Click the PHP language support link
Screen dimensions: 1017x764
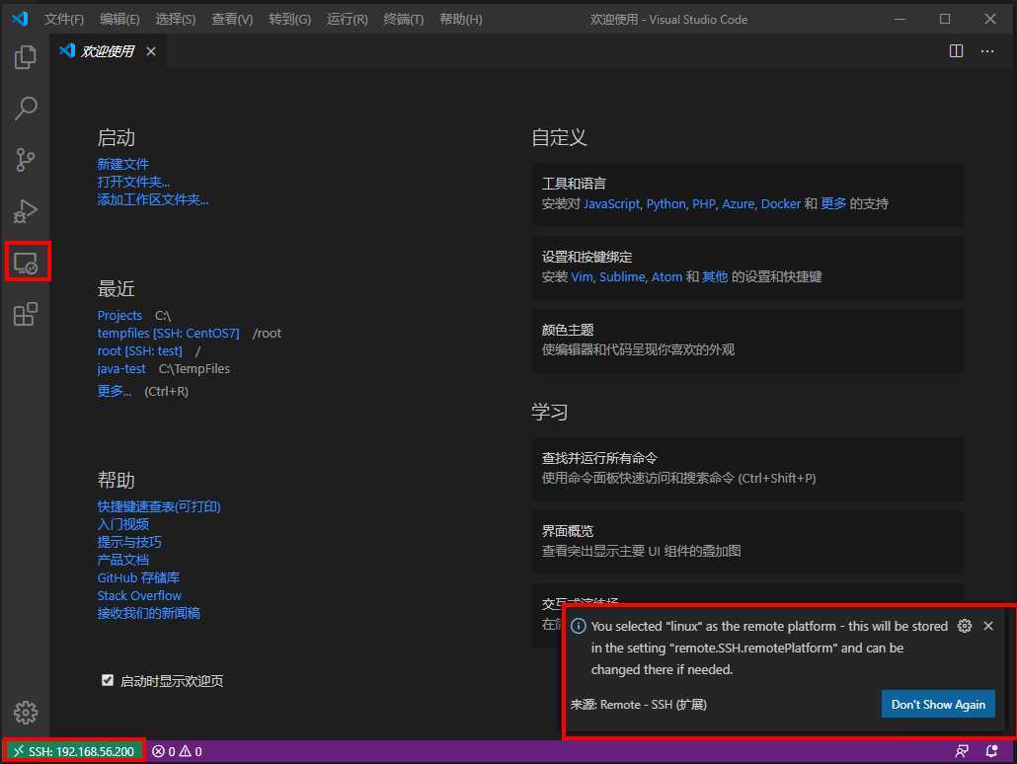coord(704,203)
